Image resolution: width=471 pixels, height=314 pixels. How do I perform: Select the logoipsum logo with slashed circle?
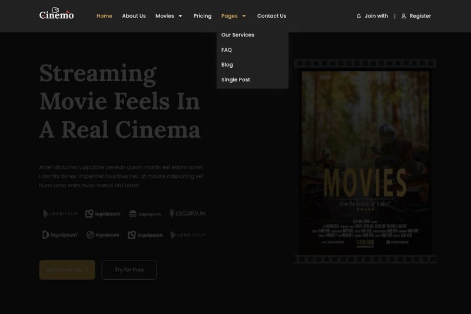pos(103,234)
